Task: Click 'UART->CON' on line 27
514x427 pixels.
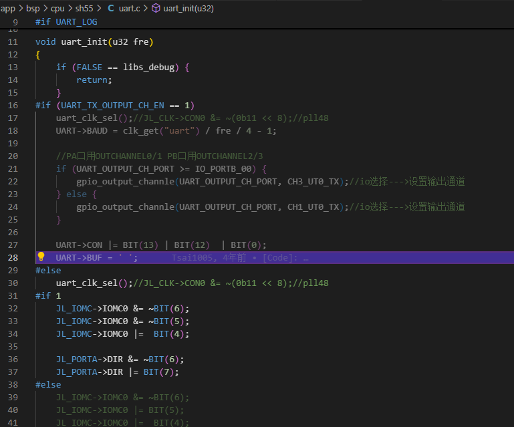Action: click(79, 245)
